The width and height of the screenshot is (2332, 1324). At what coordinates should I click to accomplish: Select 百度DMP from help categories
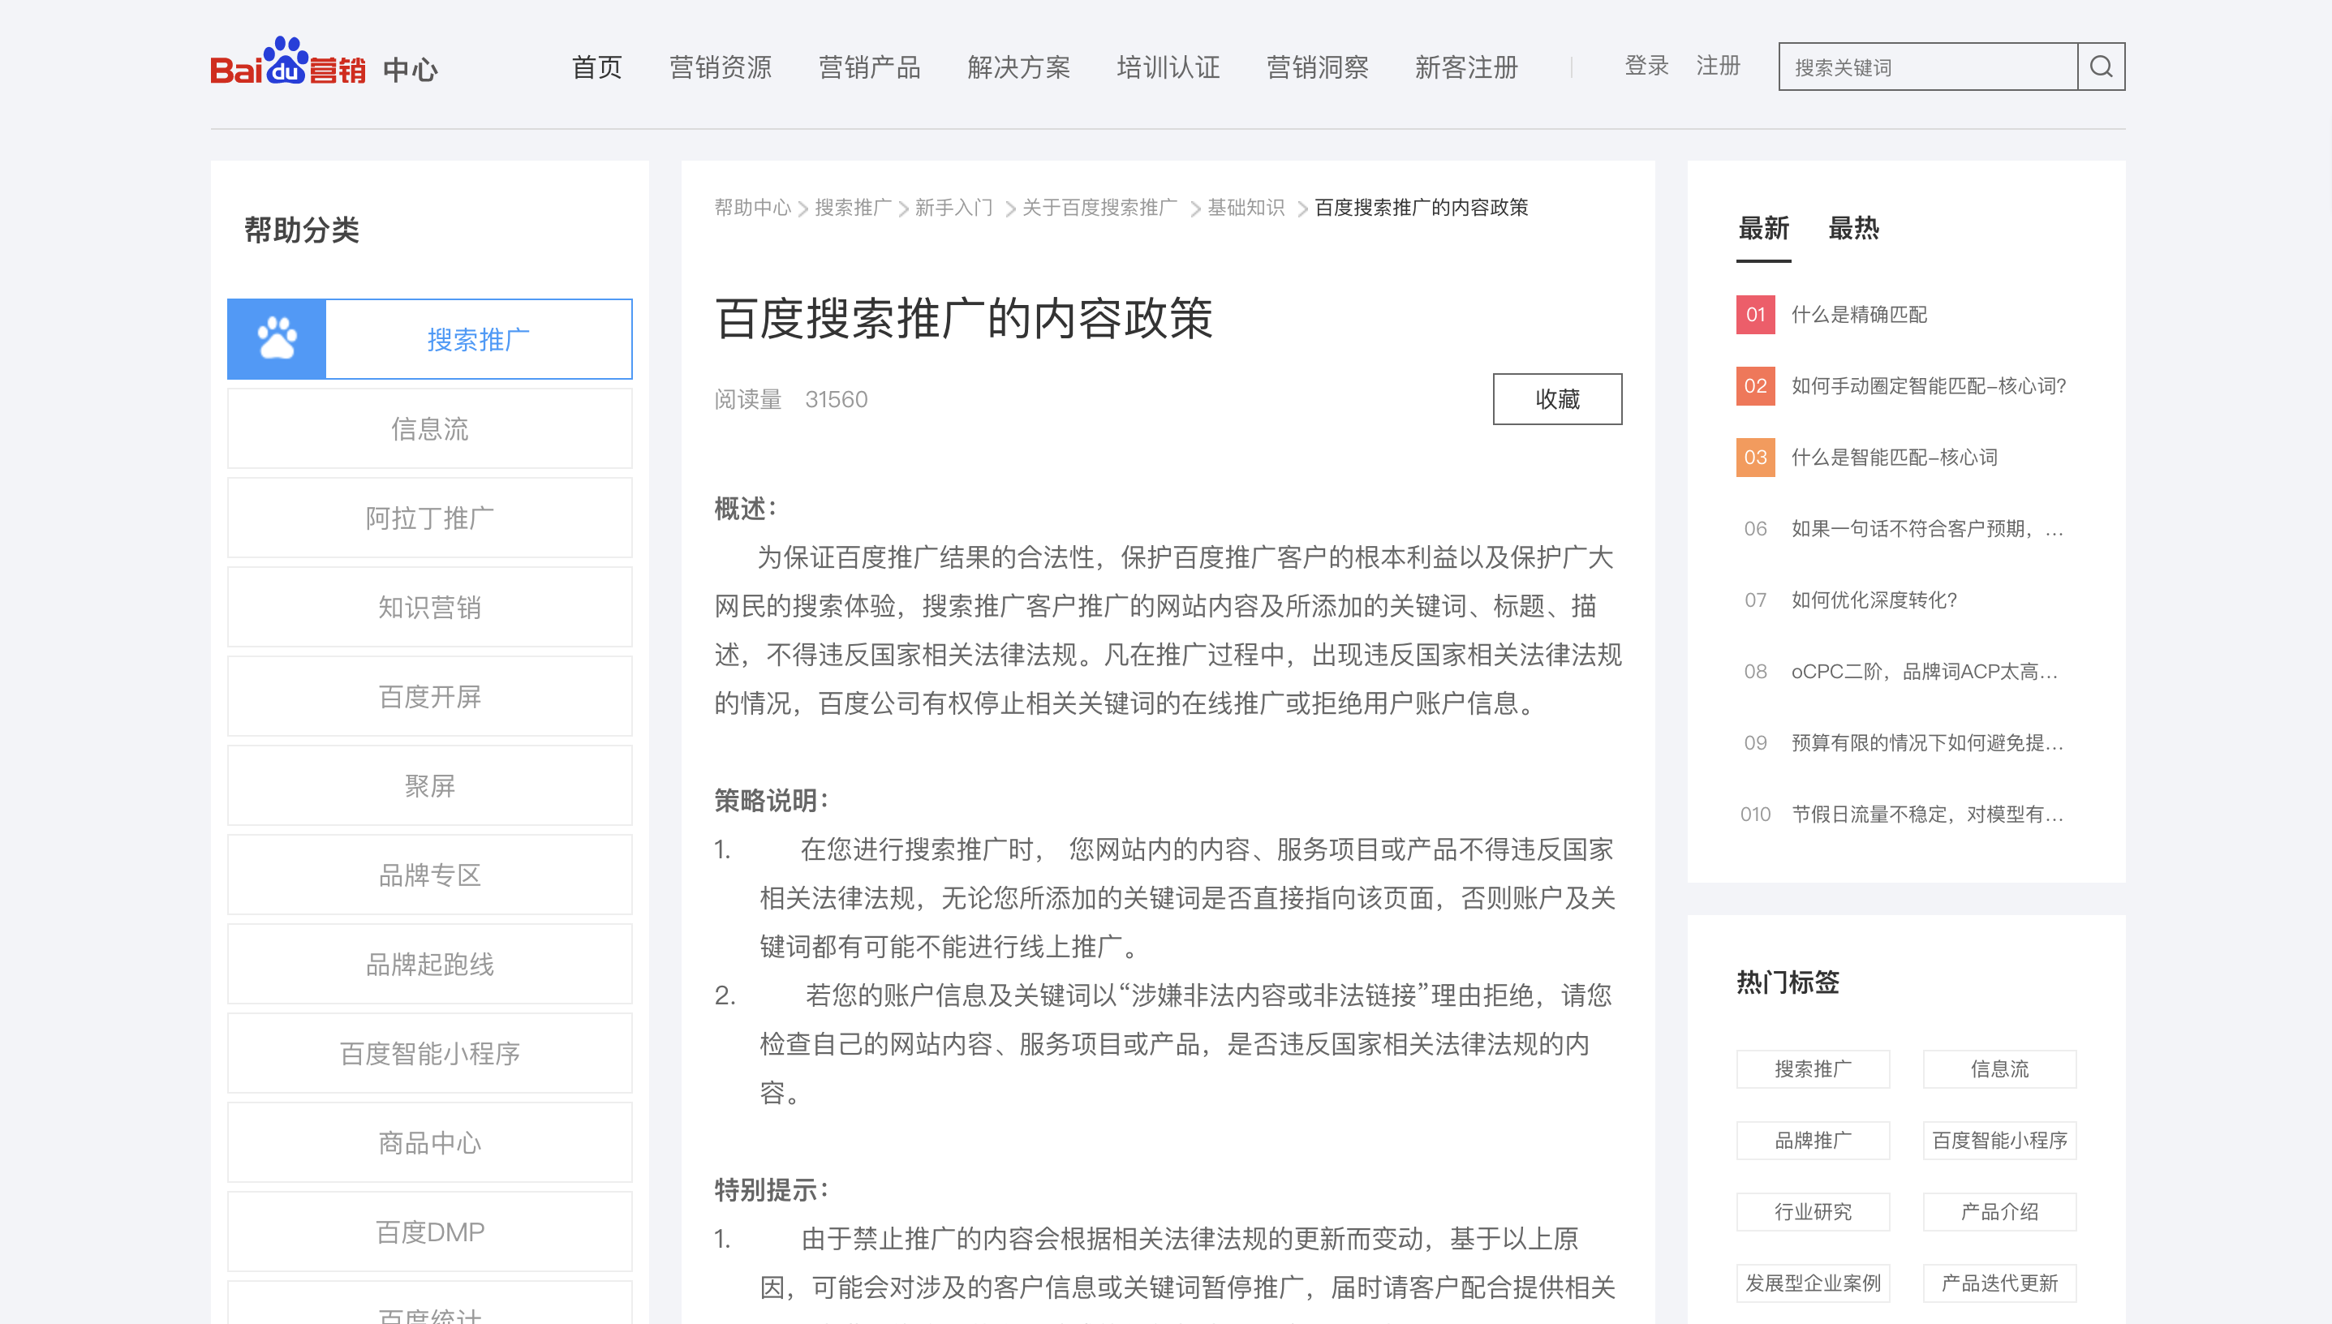[429, 1232]
